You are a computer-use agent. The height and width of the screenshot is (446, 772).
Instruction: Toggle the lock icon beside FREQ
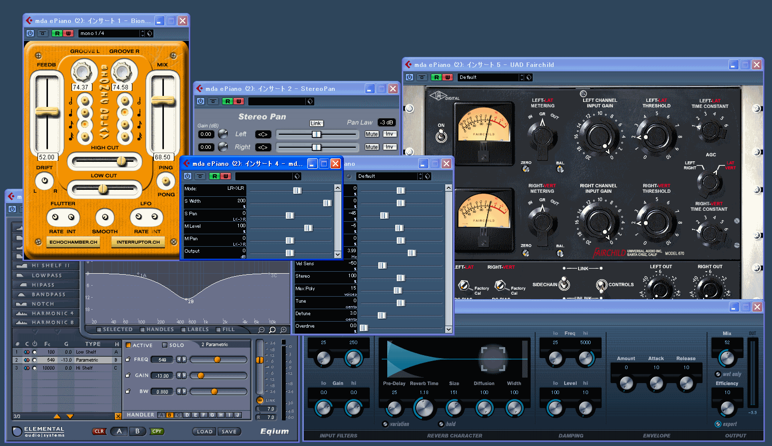(128, 359)
